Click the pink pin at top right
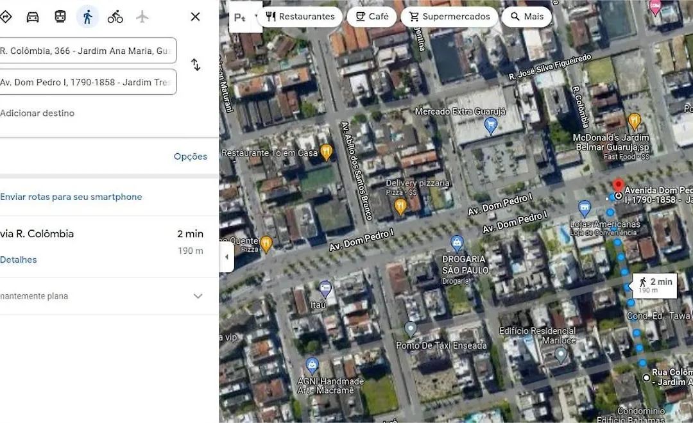This screenshot has width=693, height=423. coord(655,8)
